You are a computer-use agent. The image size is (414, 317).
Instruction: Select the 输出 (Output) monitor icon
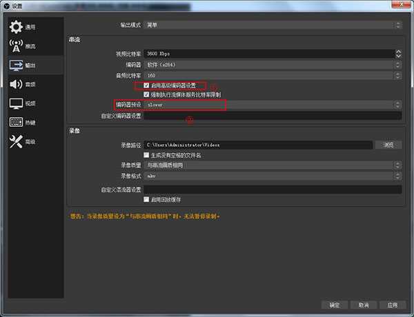pyautogui.click(x=17, y=65)
